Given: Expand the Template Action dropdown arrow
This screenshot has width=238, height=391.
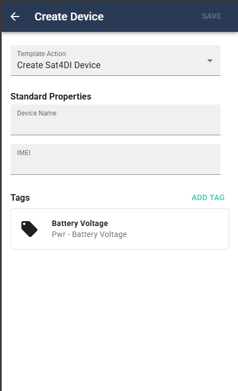Looking at the screenshot, I should [x=210, y=60].
